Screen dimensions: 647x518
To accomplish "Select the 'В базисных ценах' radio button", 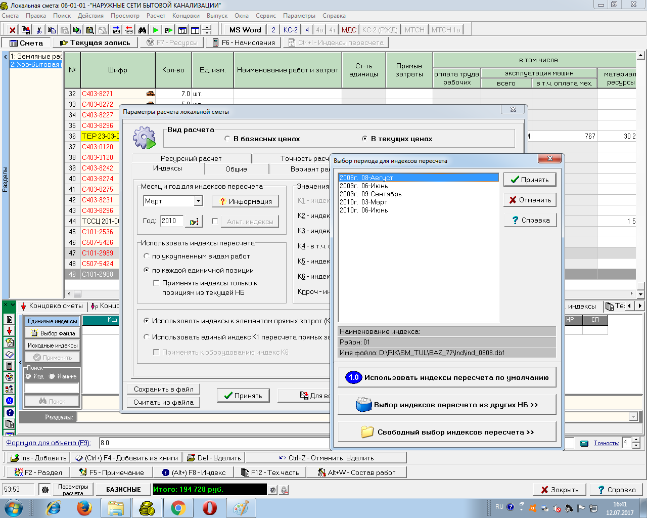I will point(227,139).
